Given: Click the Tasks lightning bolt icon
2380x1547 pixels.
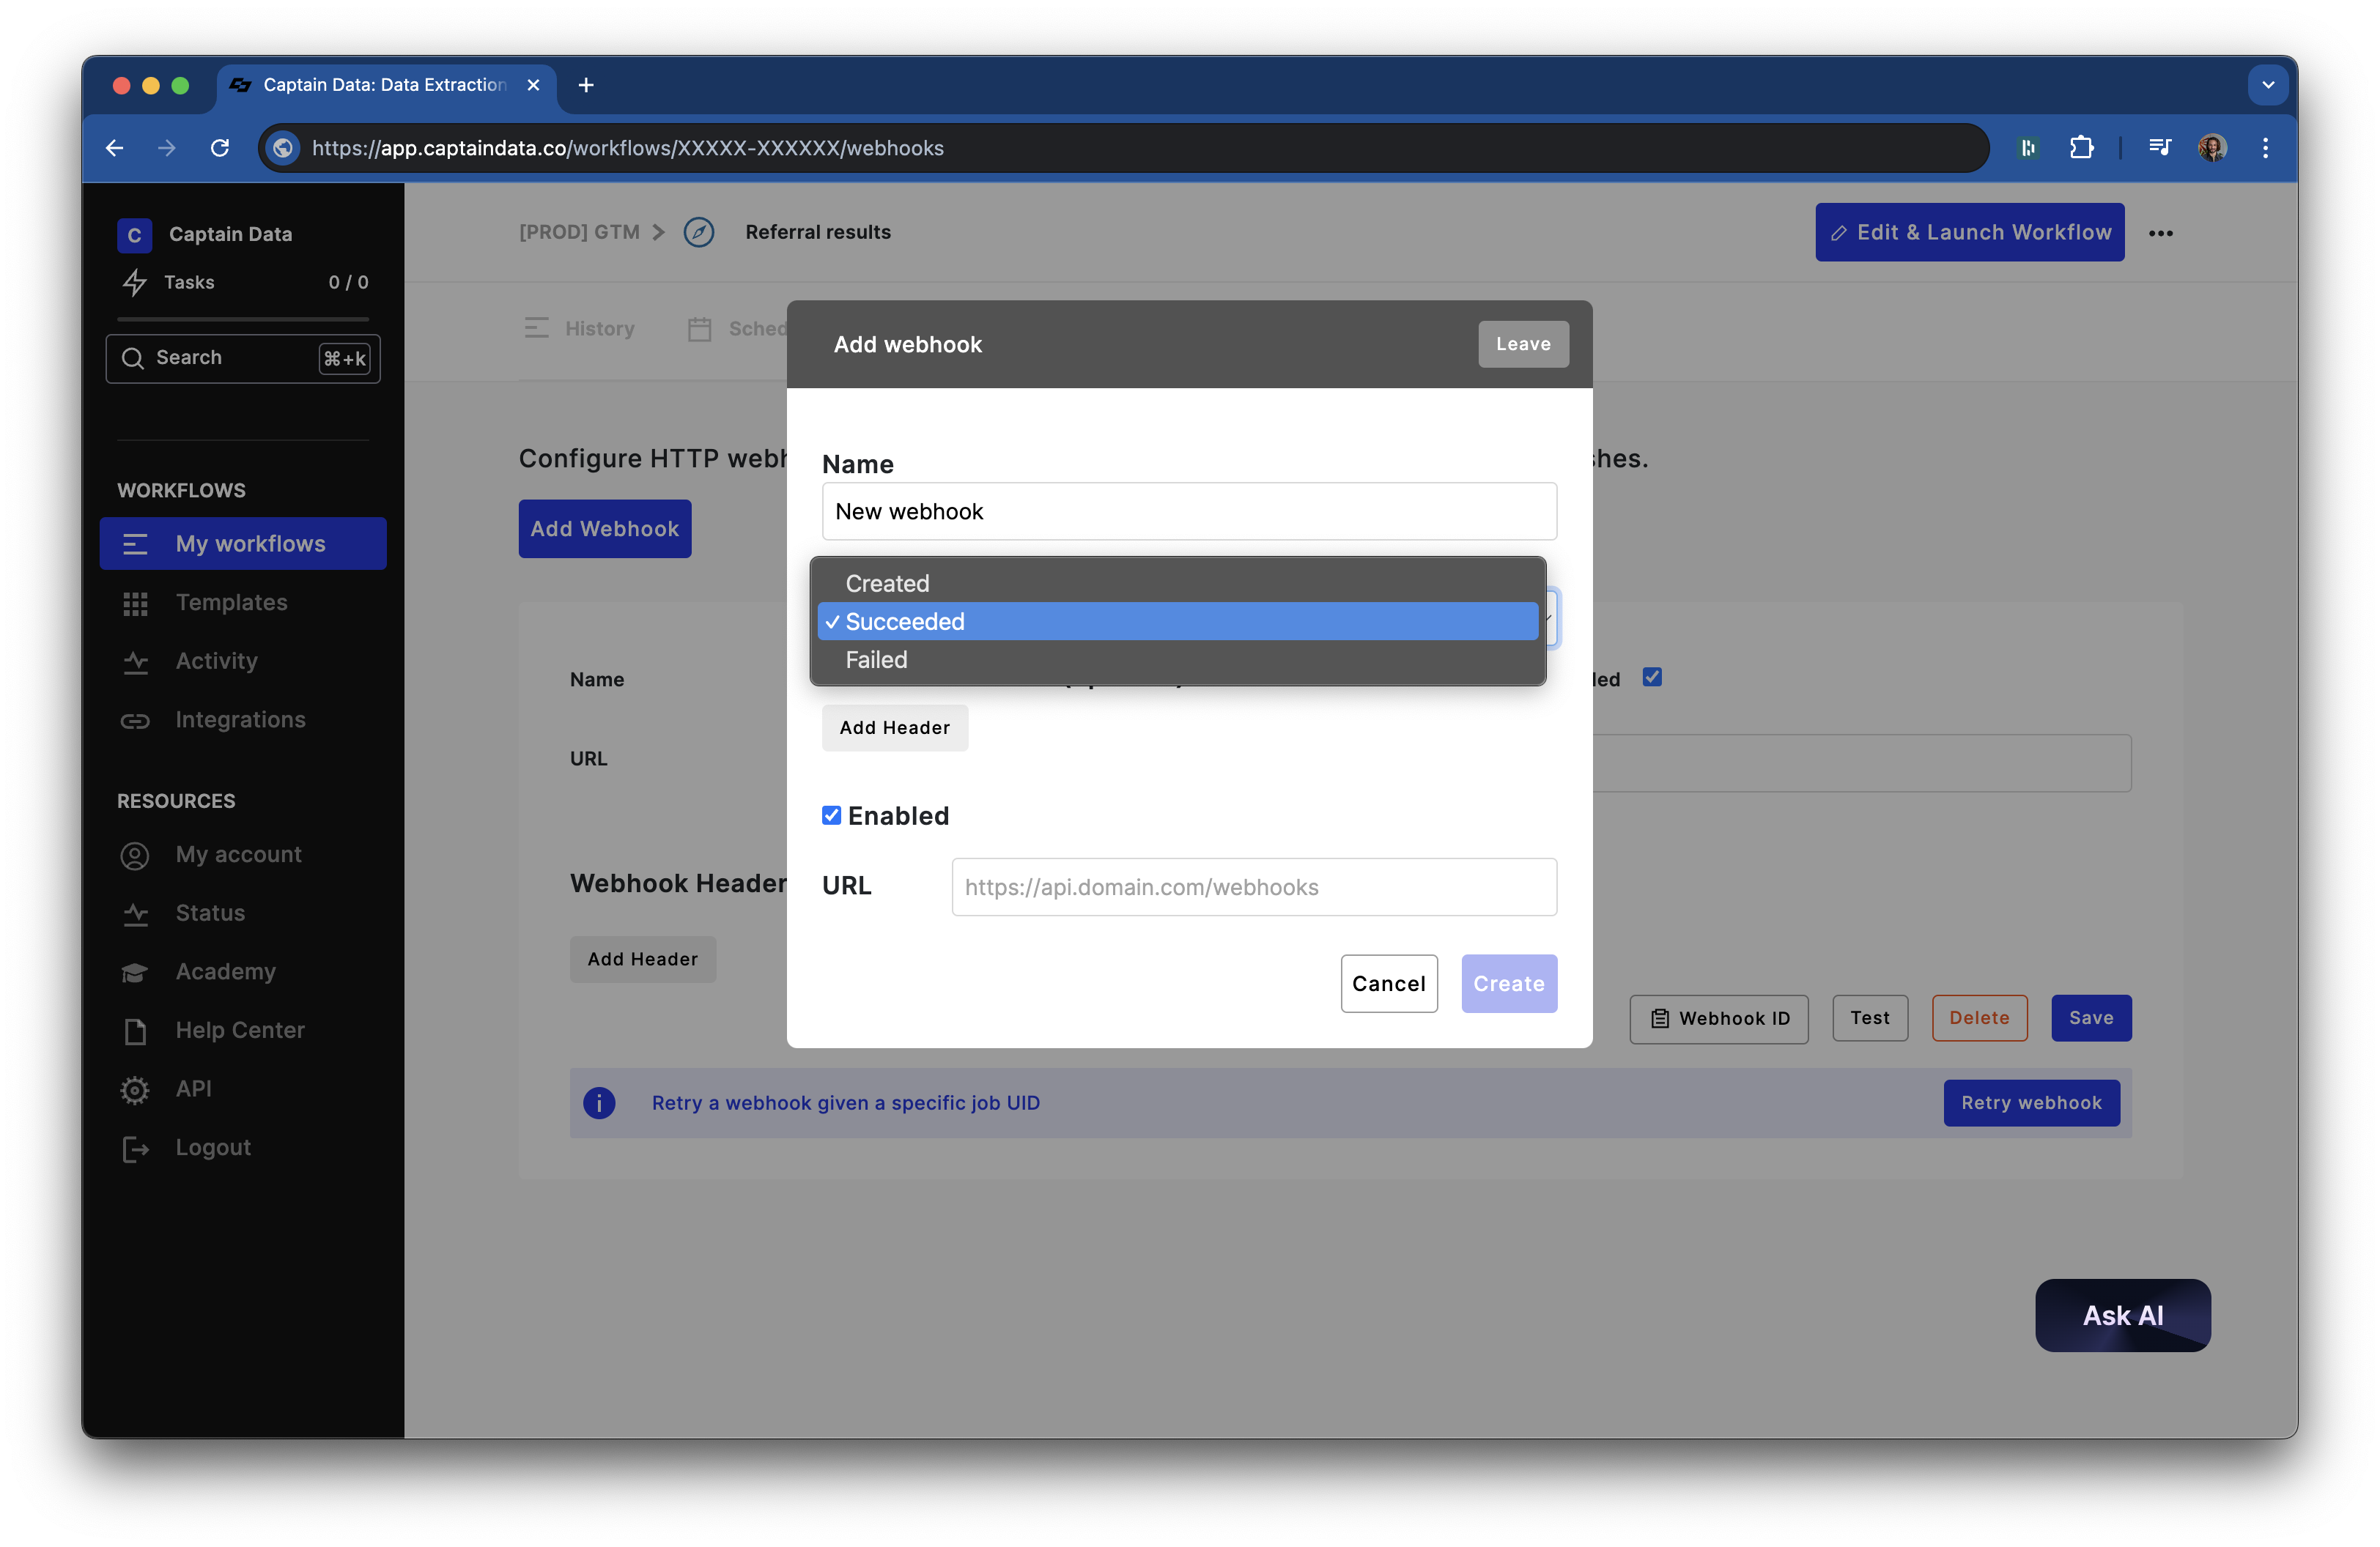Looking at the screenshot, I should [x=135, y=283].
